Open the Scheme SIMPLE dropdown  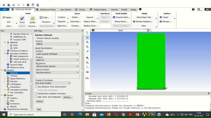tap(57, 44)
